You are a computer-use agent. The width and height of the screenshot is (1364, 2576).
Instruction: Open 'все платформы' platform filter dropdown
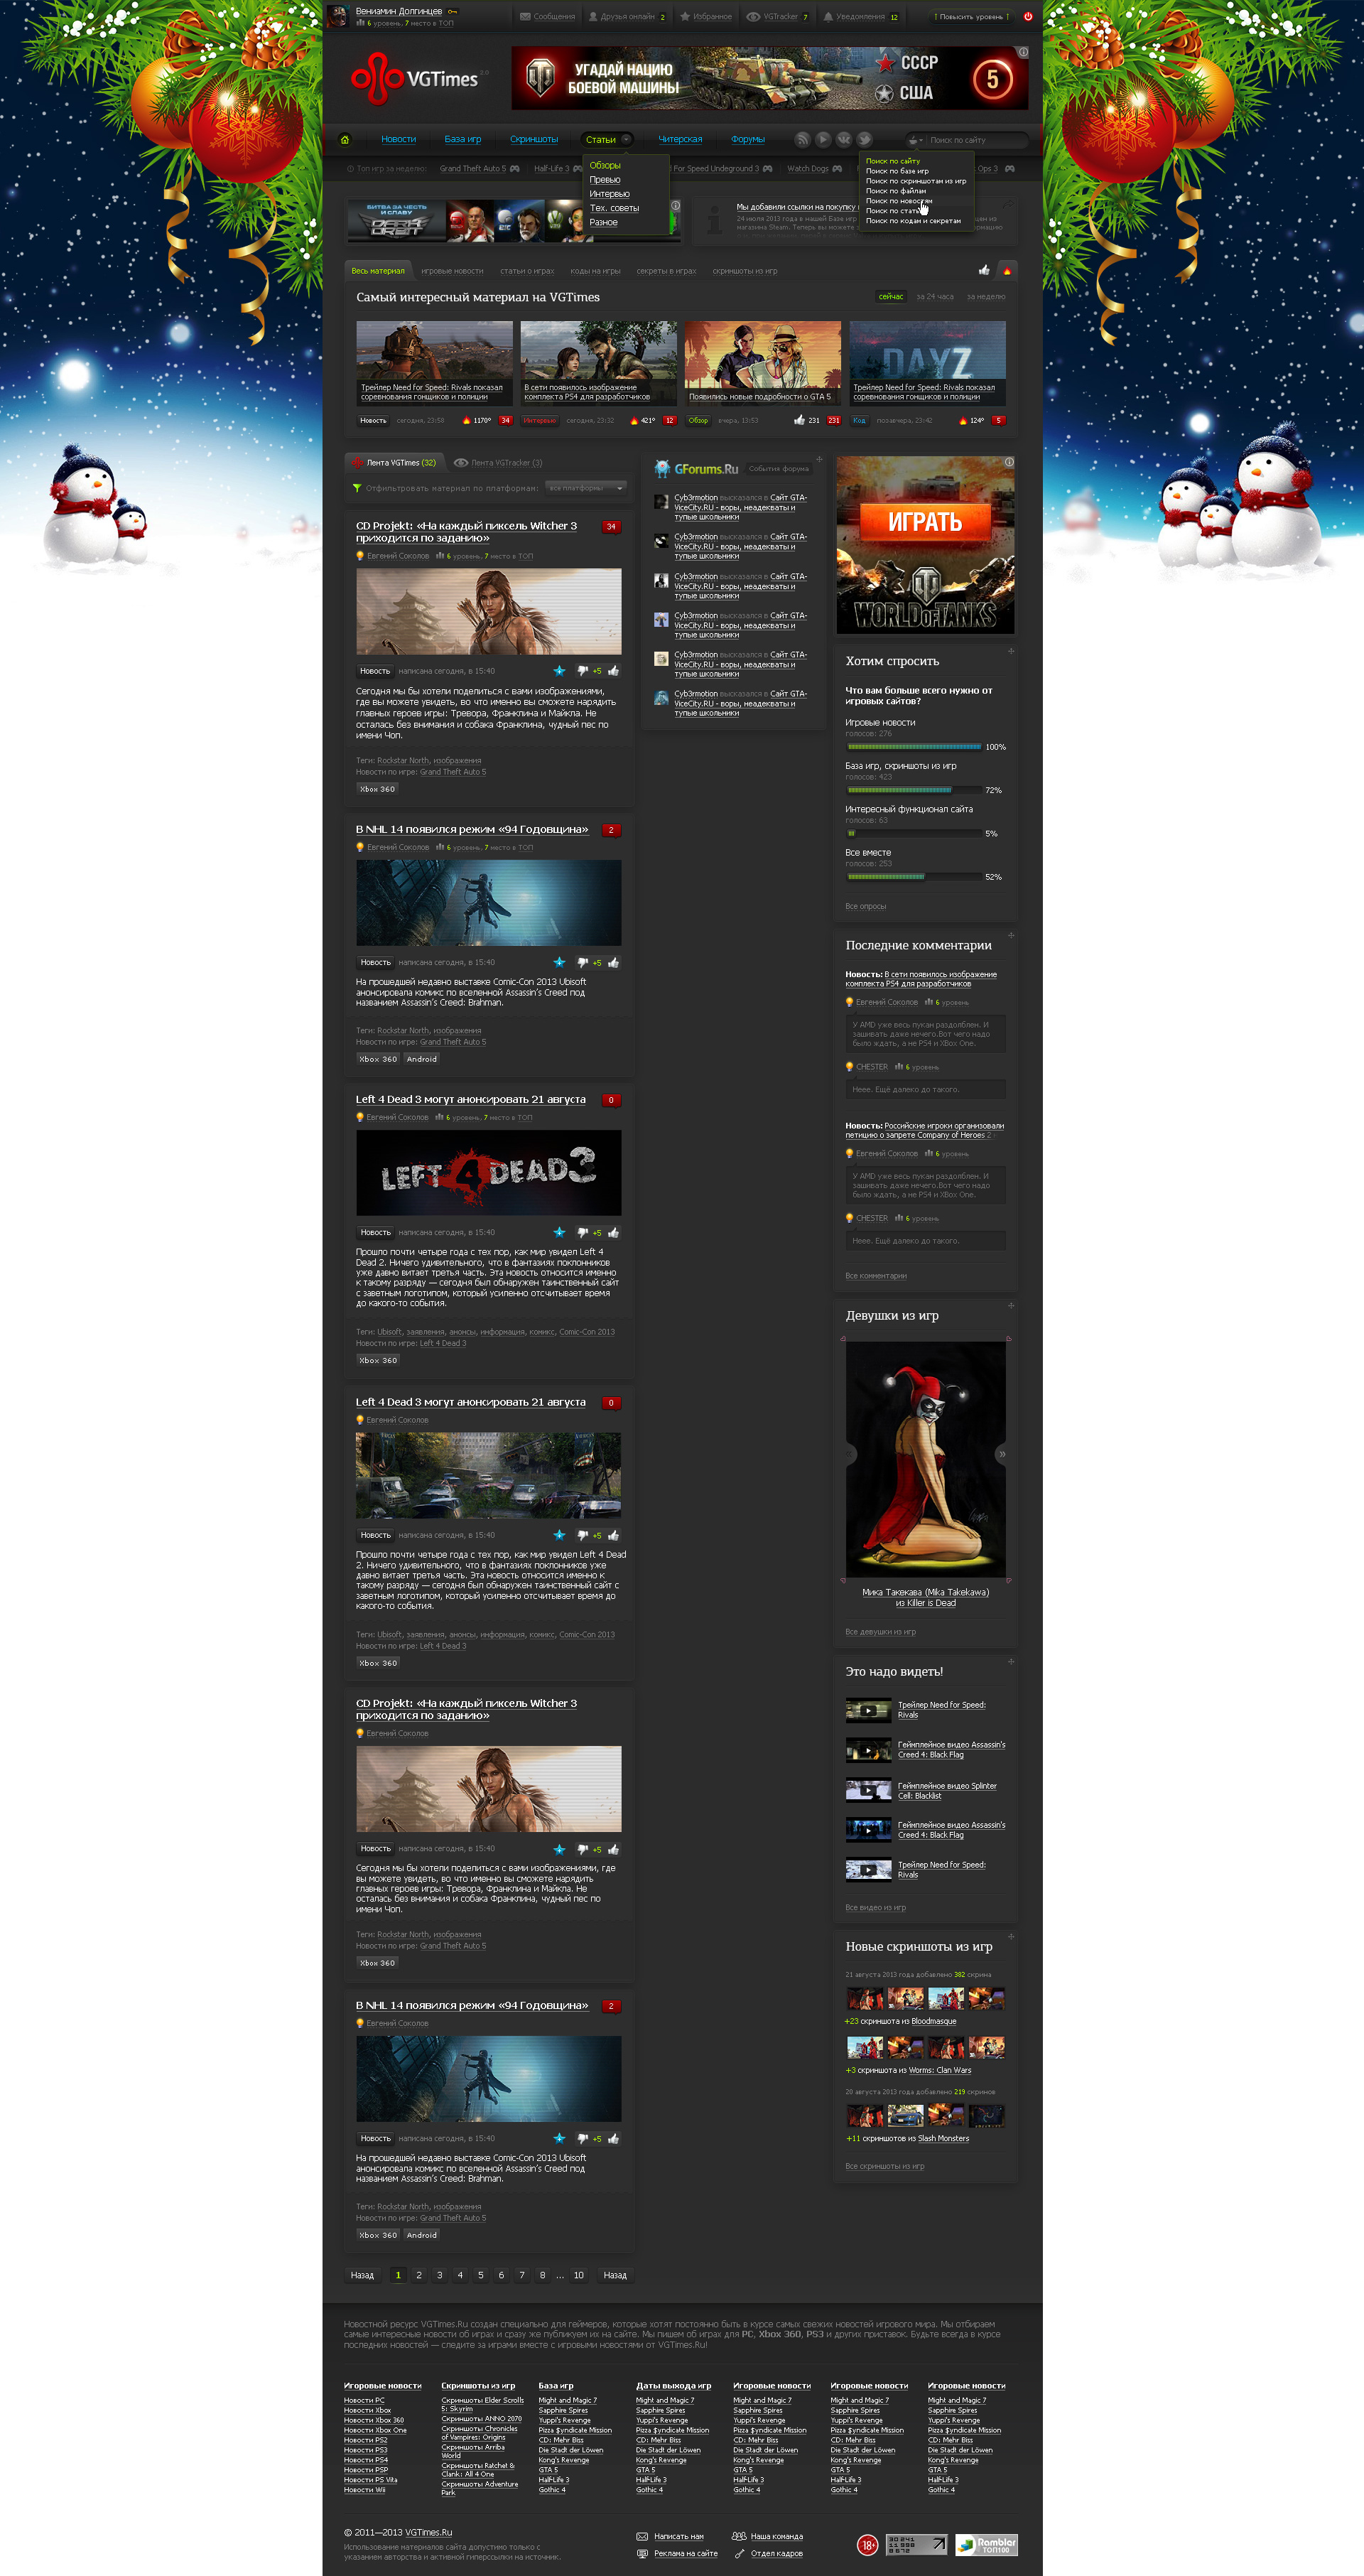coord(586,488)
